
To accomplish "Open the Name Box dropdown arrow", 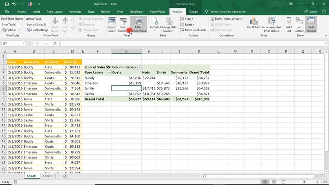I will point(23,43).
